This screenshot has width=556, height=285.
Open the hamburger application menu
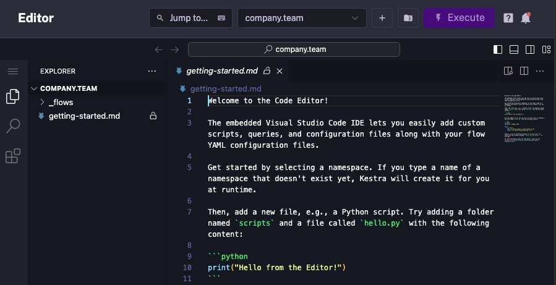[x=13, y=71]
